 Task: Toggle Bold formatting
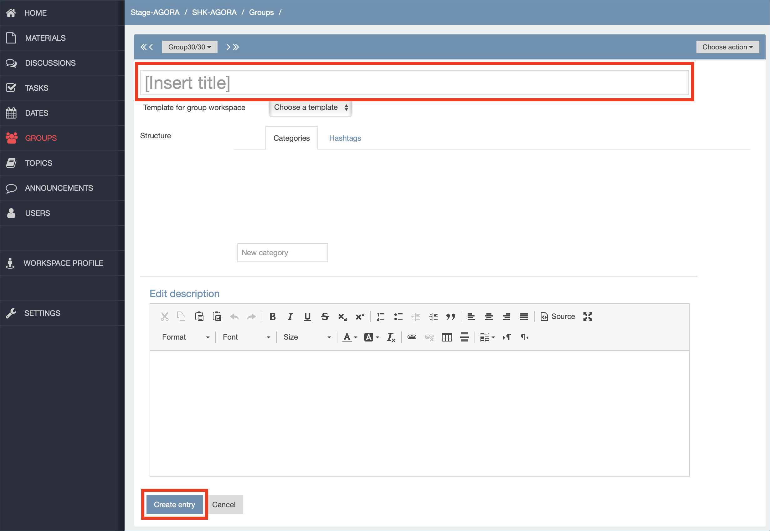(272, 316)
